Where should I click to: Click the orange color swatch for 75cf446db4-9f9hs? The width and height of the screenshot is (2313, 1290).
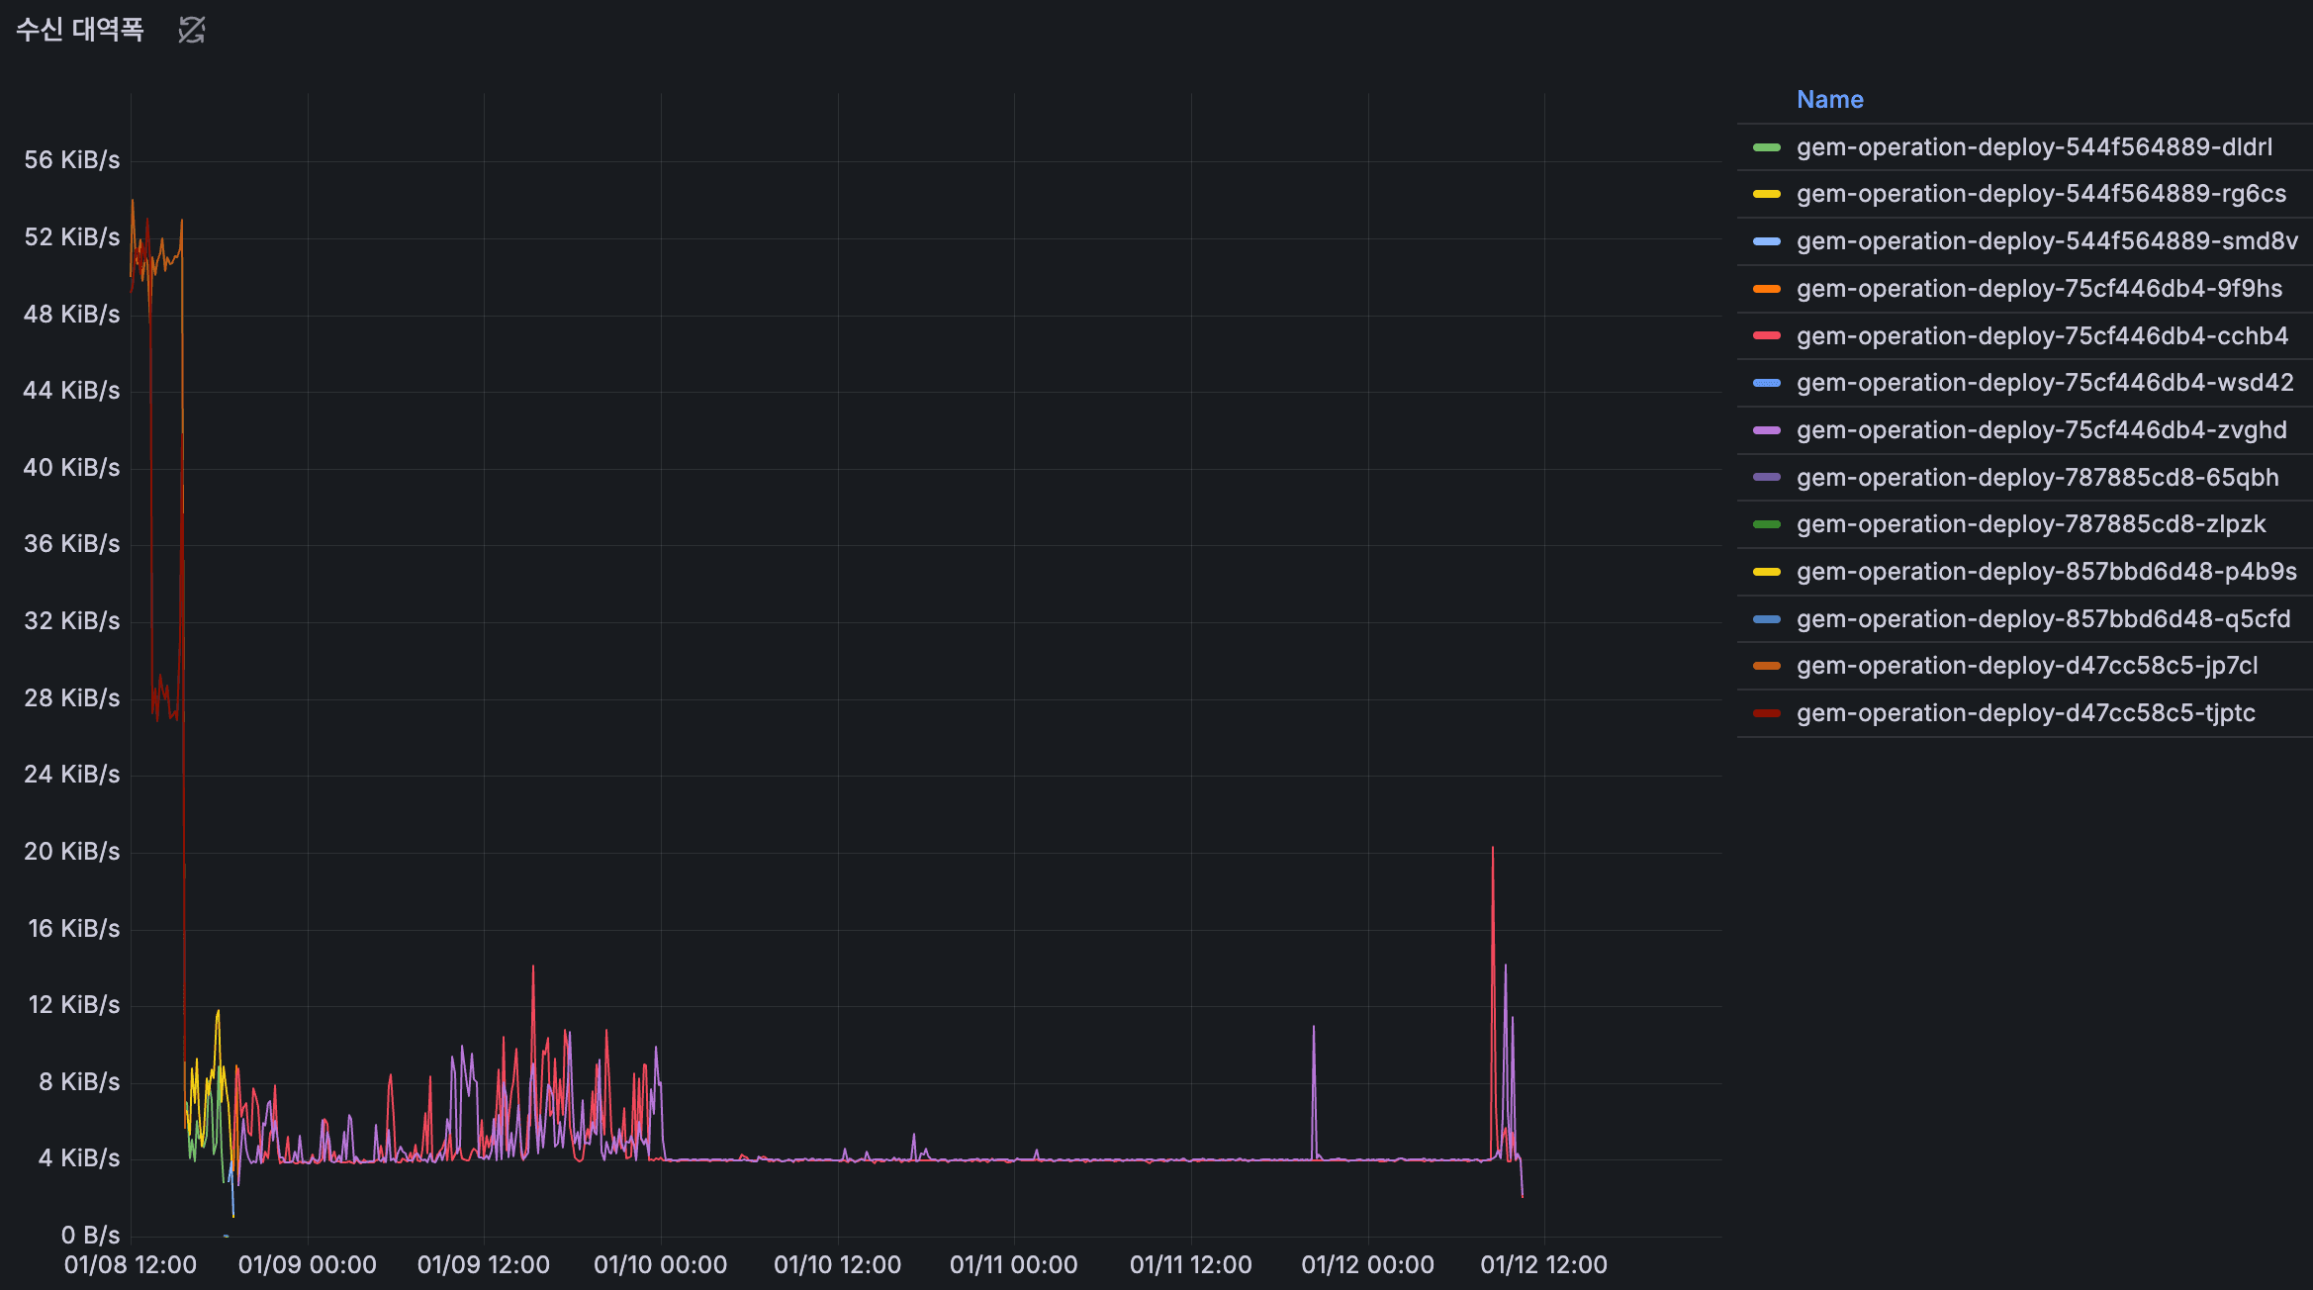click(1766, 289)
